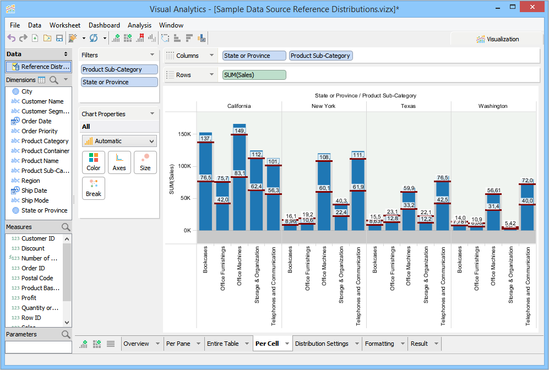Open the Dashboard menu
549x370 pixels.
click(104, 25)
